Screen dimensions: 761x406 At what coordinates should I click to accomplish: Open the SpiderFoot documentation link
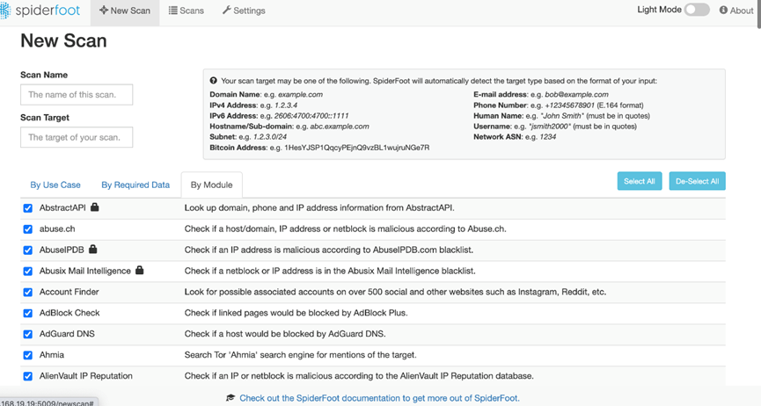[379, 398]
